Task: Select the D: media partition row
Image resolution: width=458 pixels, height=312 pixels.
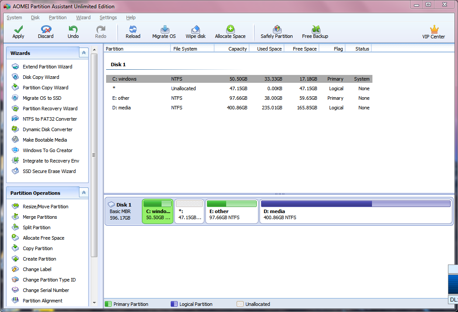Action: 239,108
